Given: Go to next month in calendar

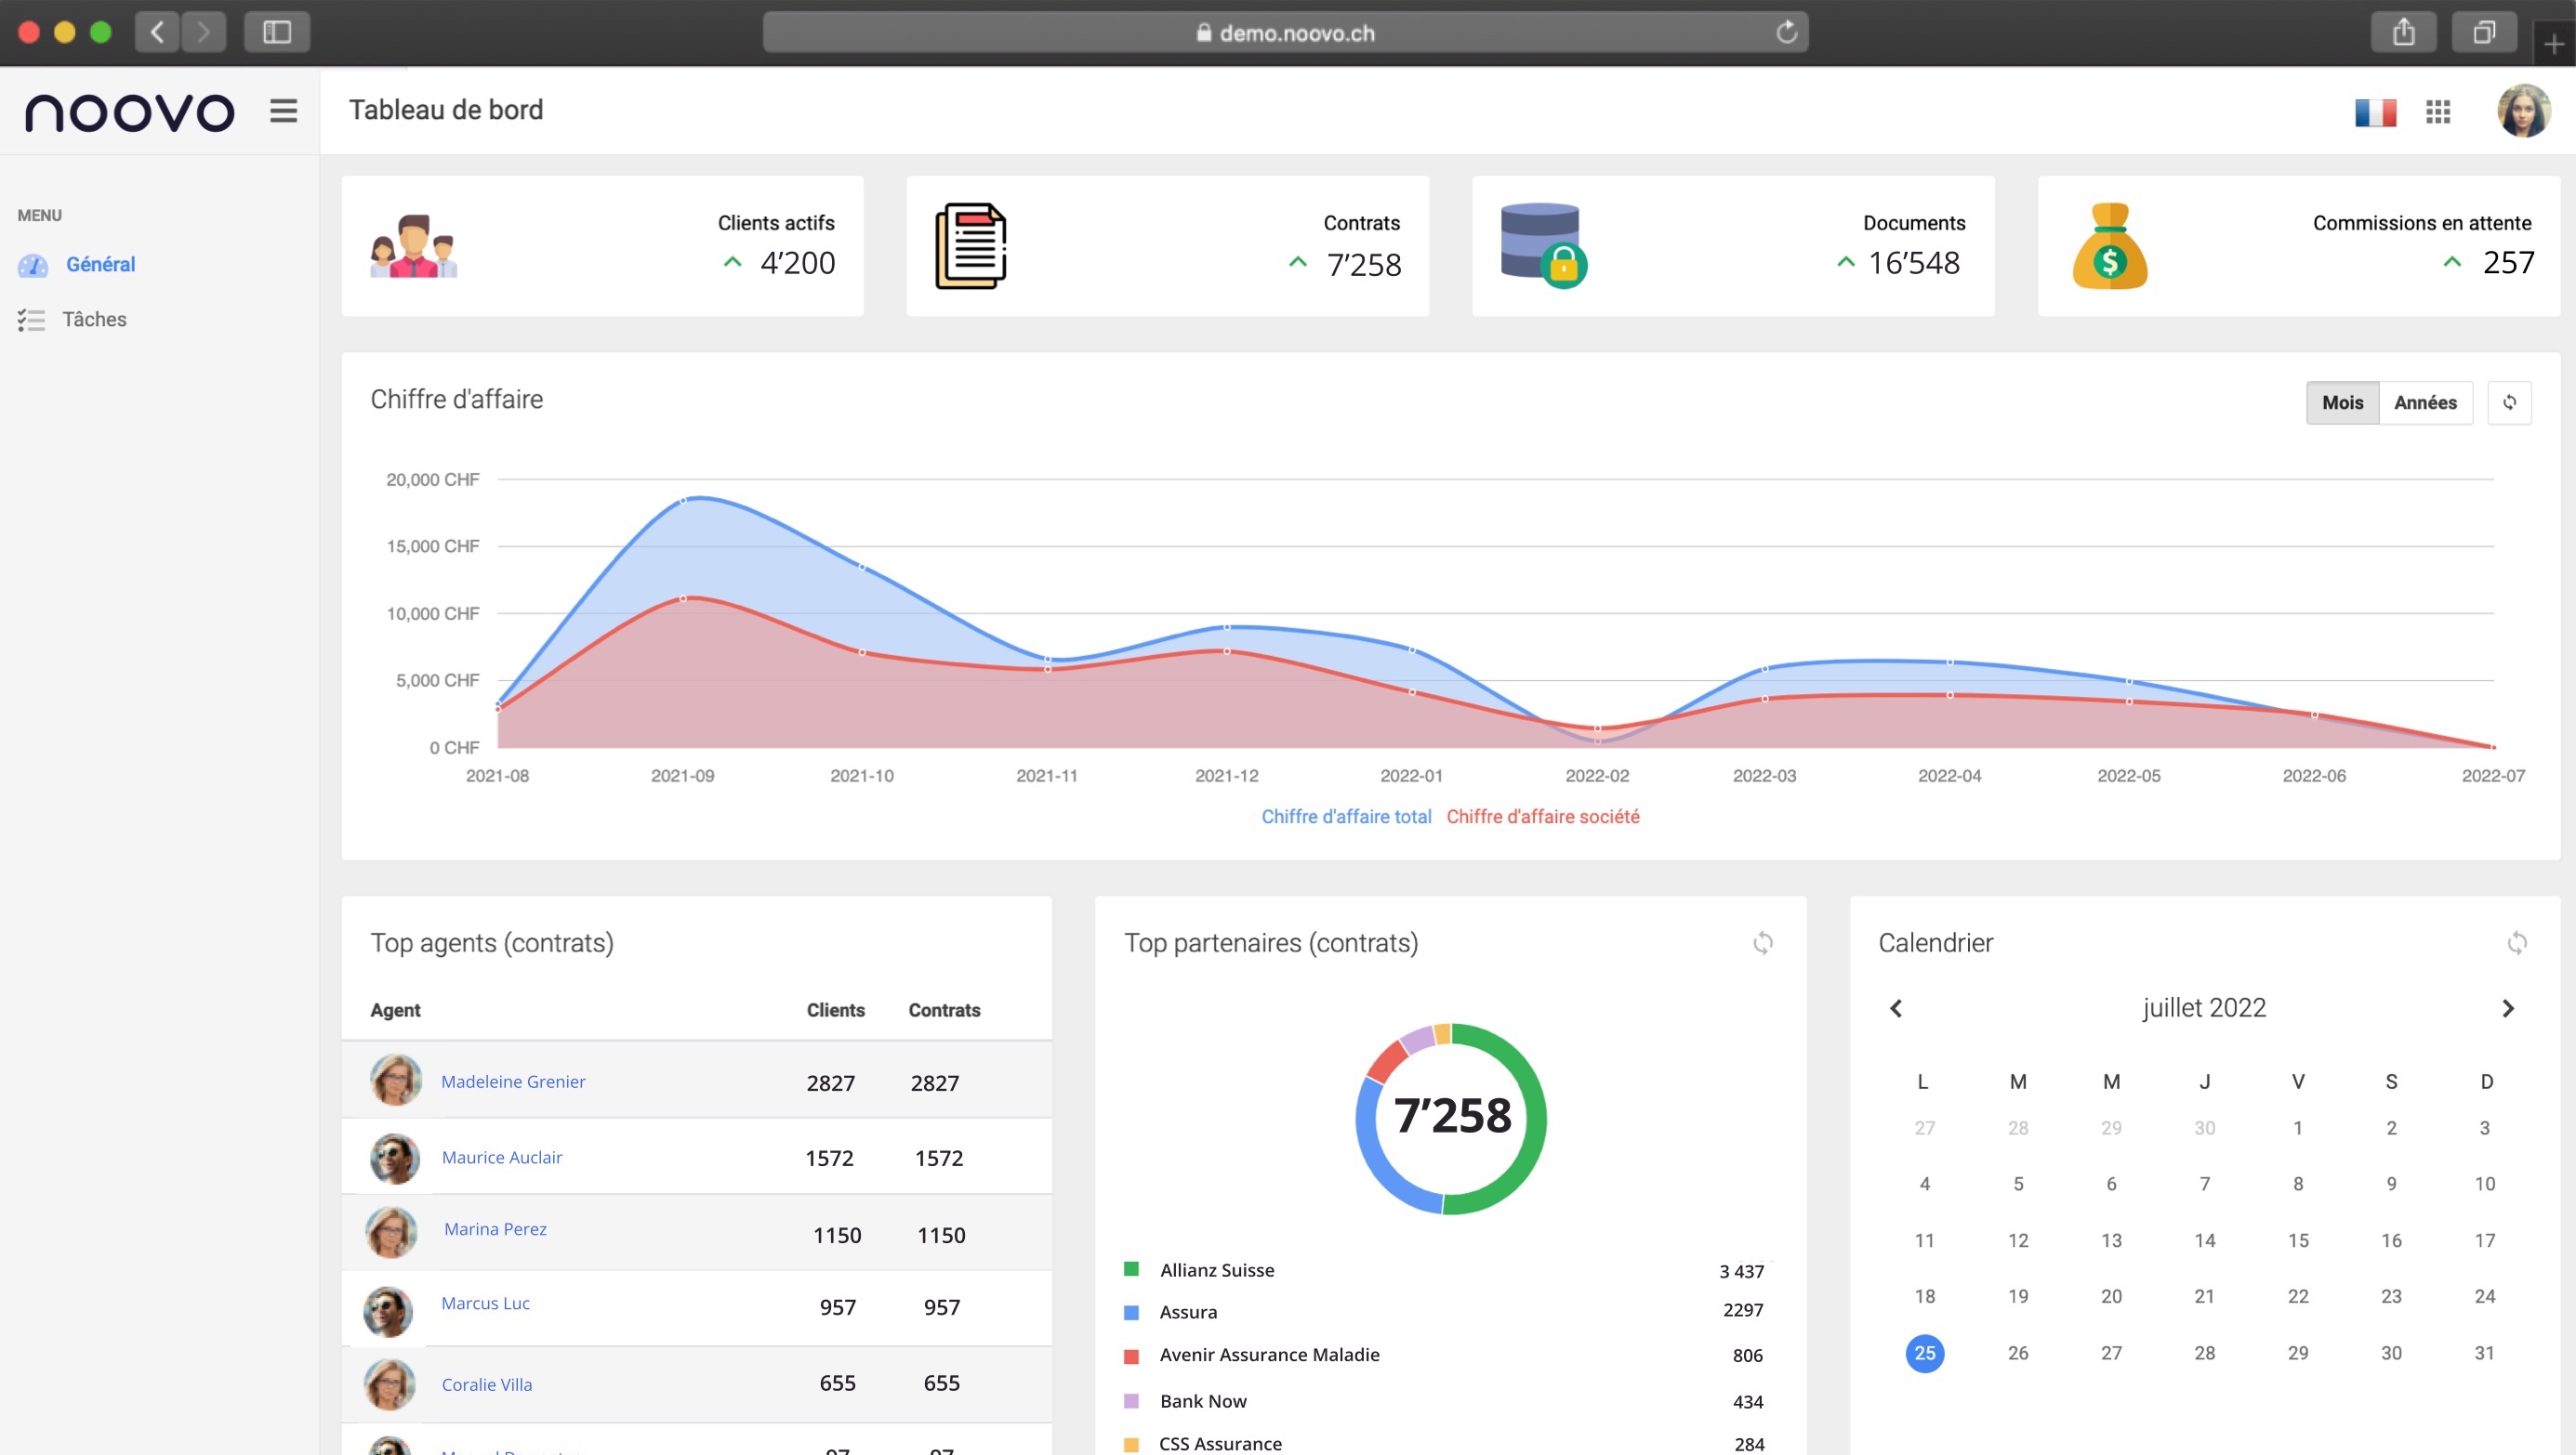Looking at the screenshot, I should (x=2508, y=1008).
